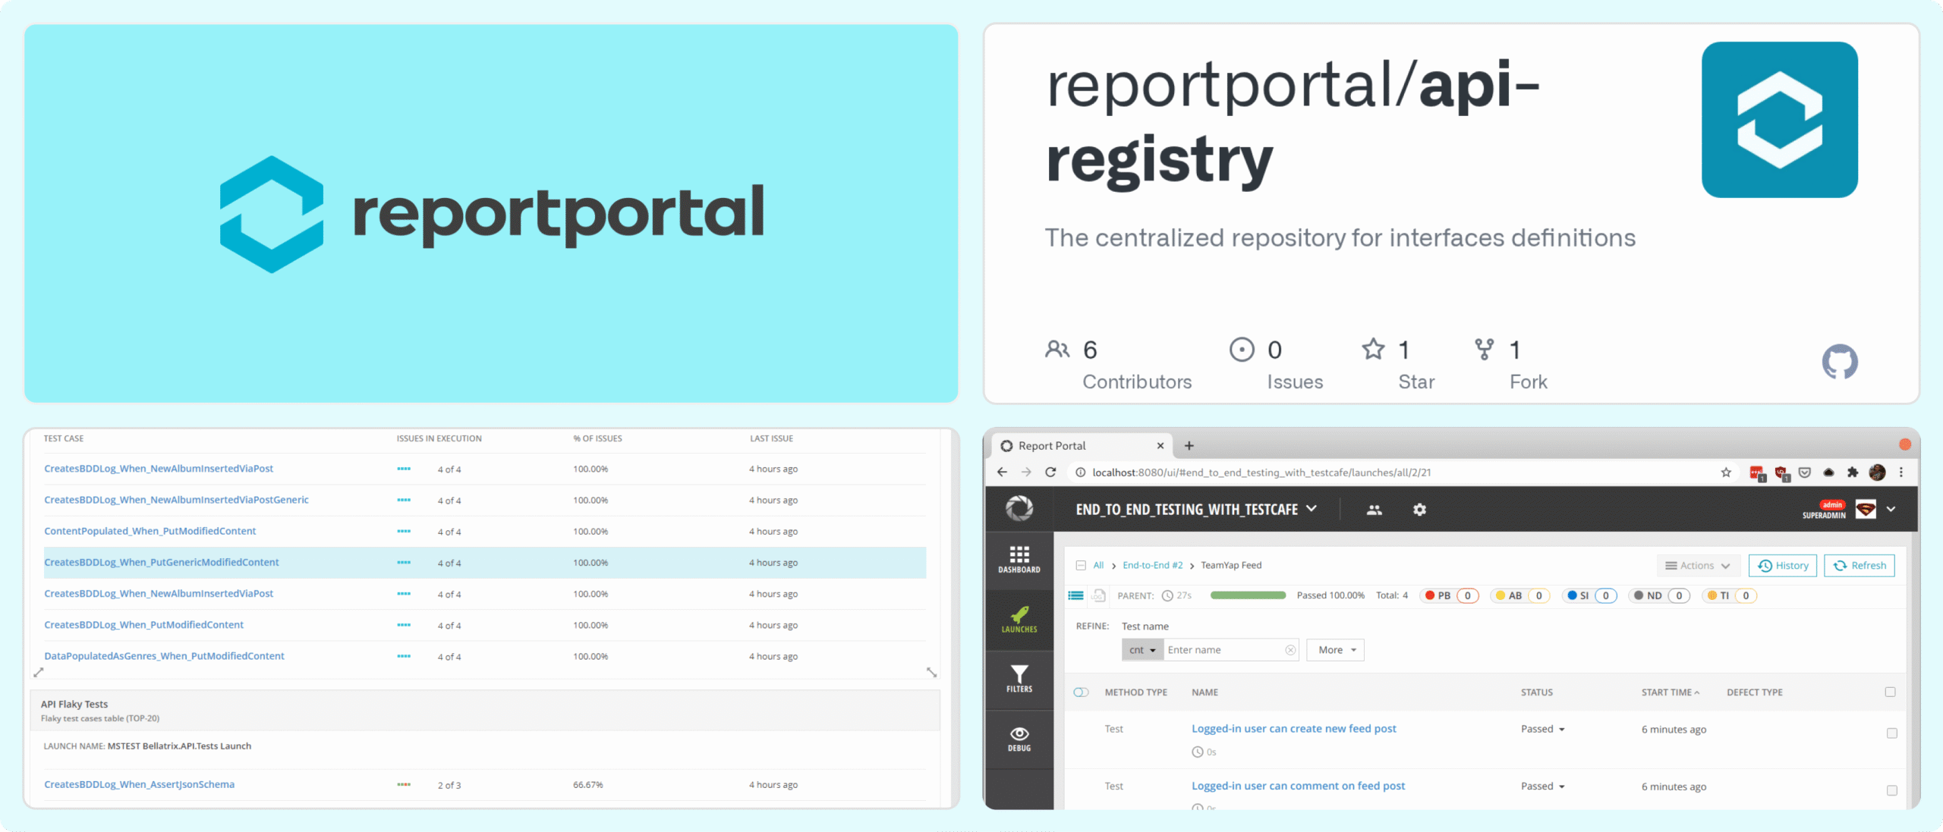Click the History button
The height and width of the screenshot is (832, 1943).
pos(1783,565)
